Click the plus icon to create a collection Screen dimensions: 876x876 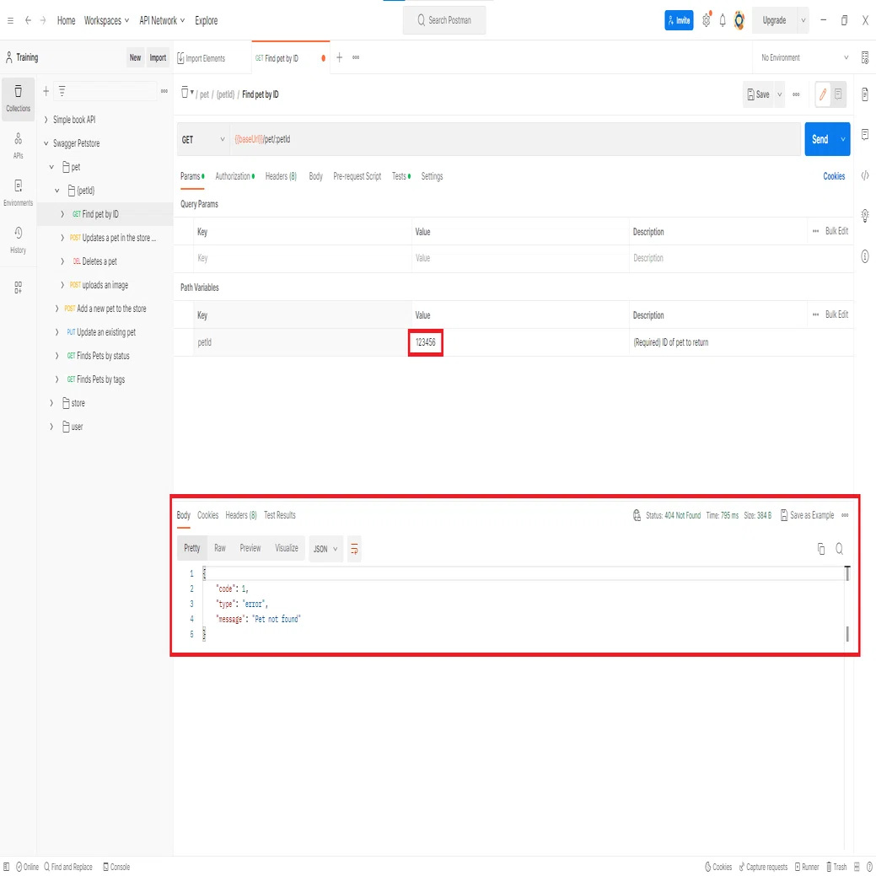point(46,91)
